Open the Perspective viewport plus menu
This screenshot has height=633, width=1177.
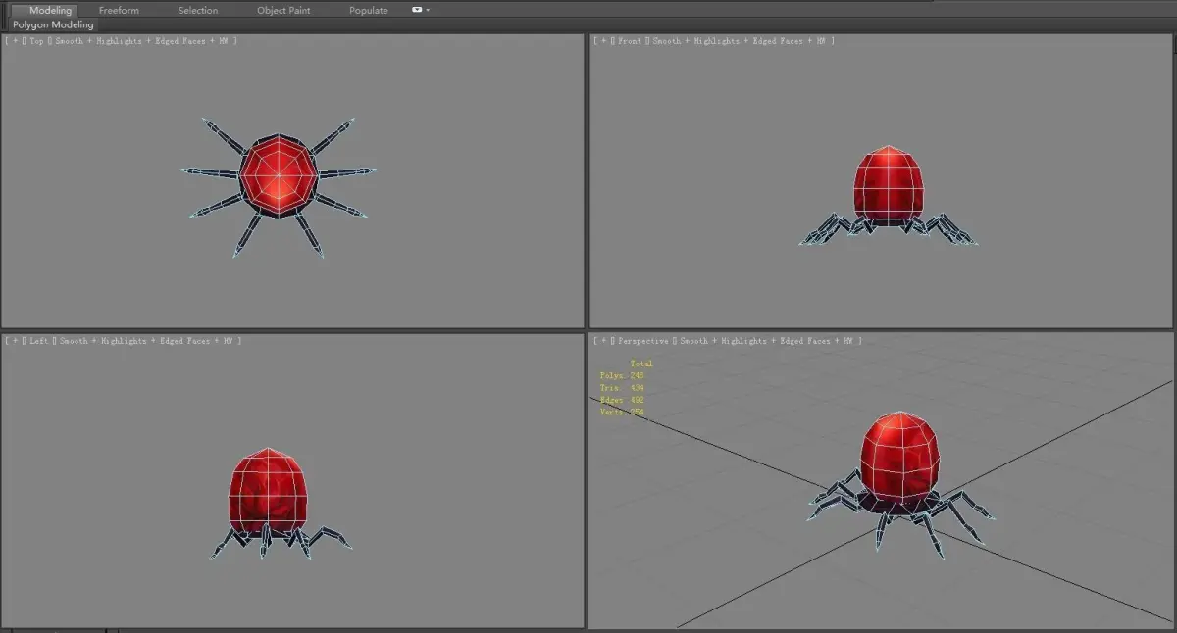(601, 341)
